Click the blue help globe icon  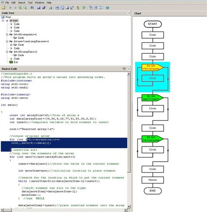pos(107,8)
